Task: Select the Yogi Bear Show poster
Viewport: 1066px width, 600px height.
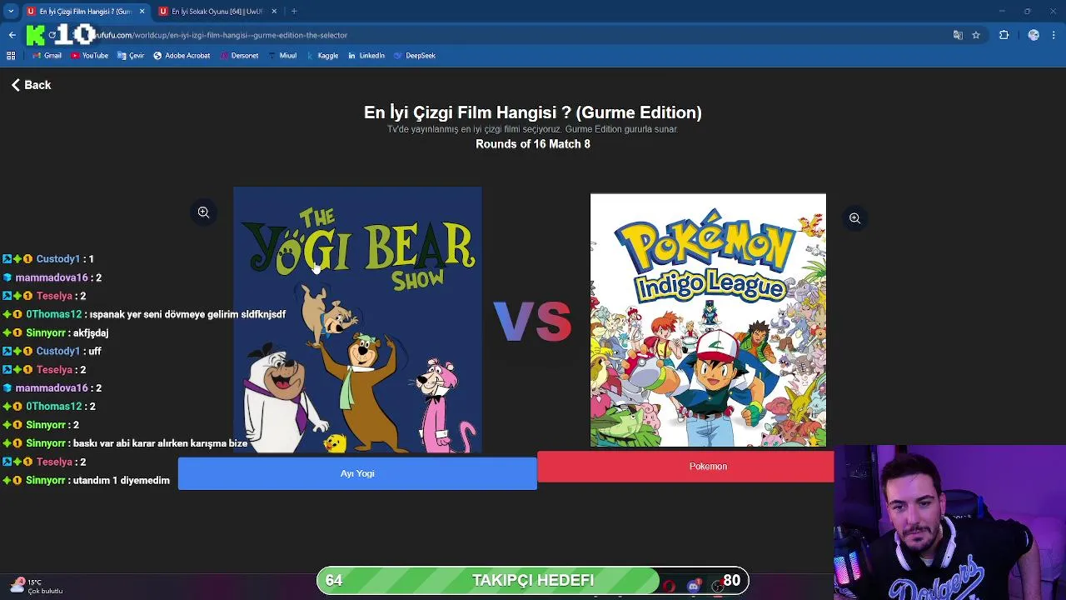Action: (357, 320)
